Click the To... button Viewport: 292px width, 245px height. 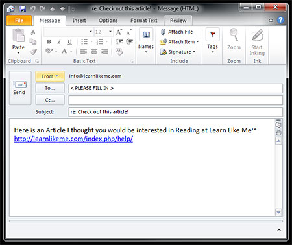[x=50, y=88]
